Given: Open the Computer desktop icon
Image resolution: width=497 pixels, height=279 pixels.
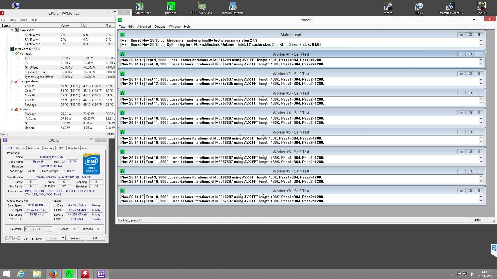Looking at the screenshot, I should pos(16,5).
